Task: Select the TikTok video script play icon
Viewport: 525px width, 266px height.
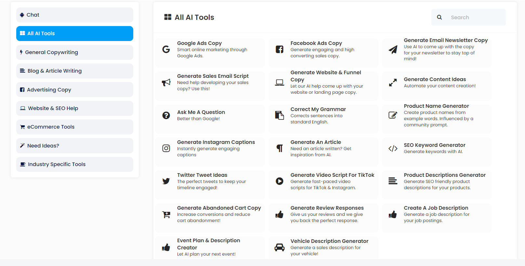Action: pyautogui.click(x=280, y=181)
